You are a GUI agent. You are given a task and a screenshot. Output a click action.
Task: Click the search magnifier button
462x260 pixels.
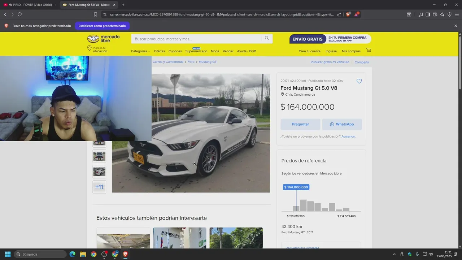[267, 38]
